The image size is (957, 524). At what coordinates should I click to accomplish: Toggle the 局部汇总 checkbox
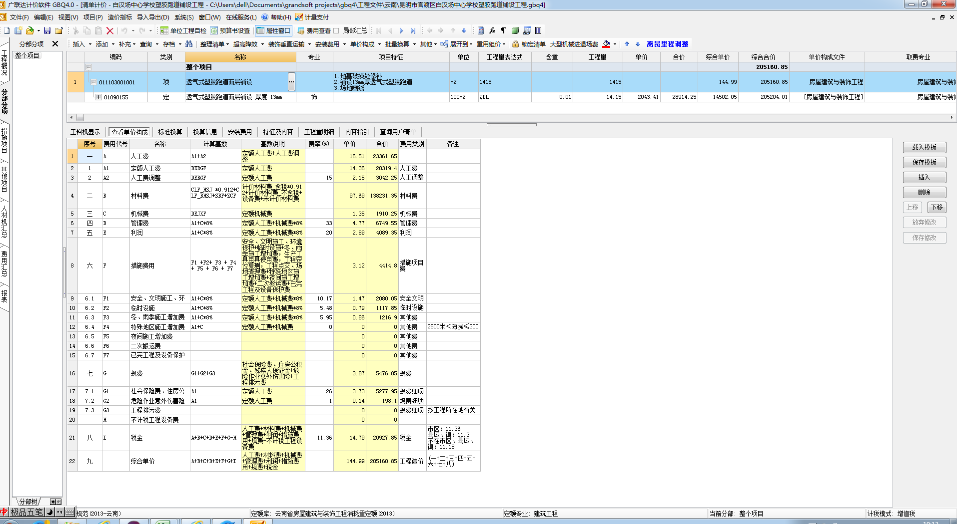pos(336,31)
